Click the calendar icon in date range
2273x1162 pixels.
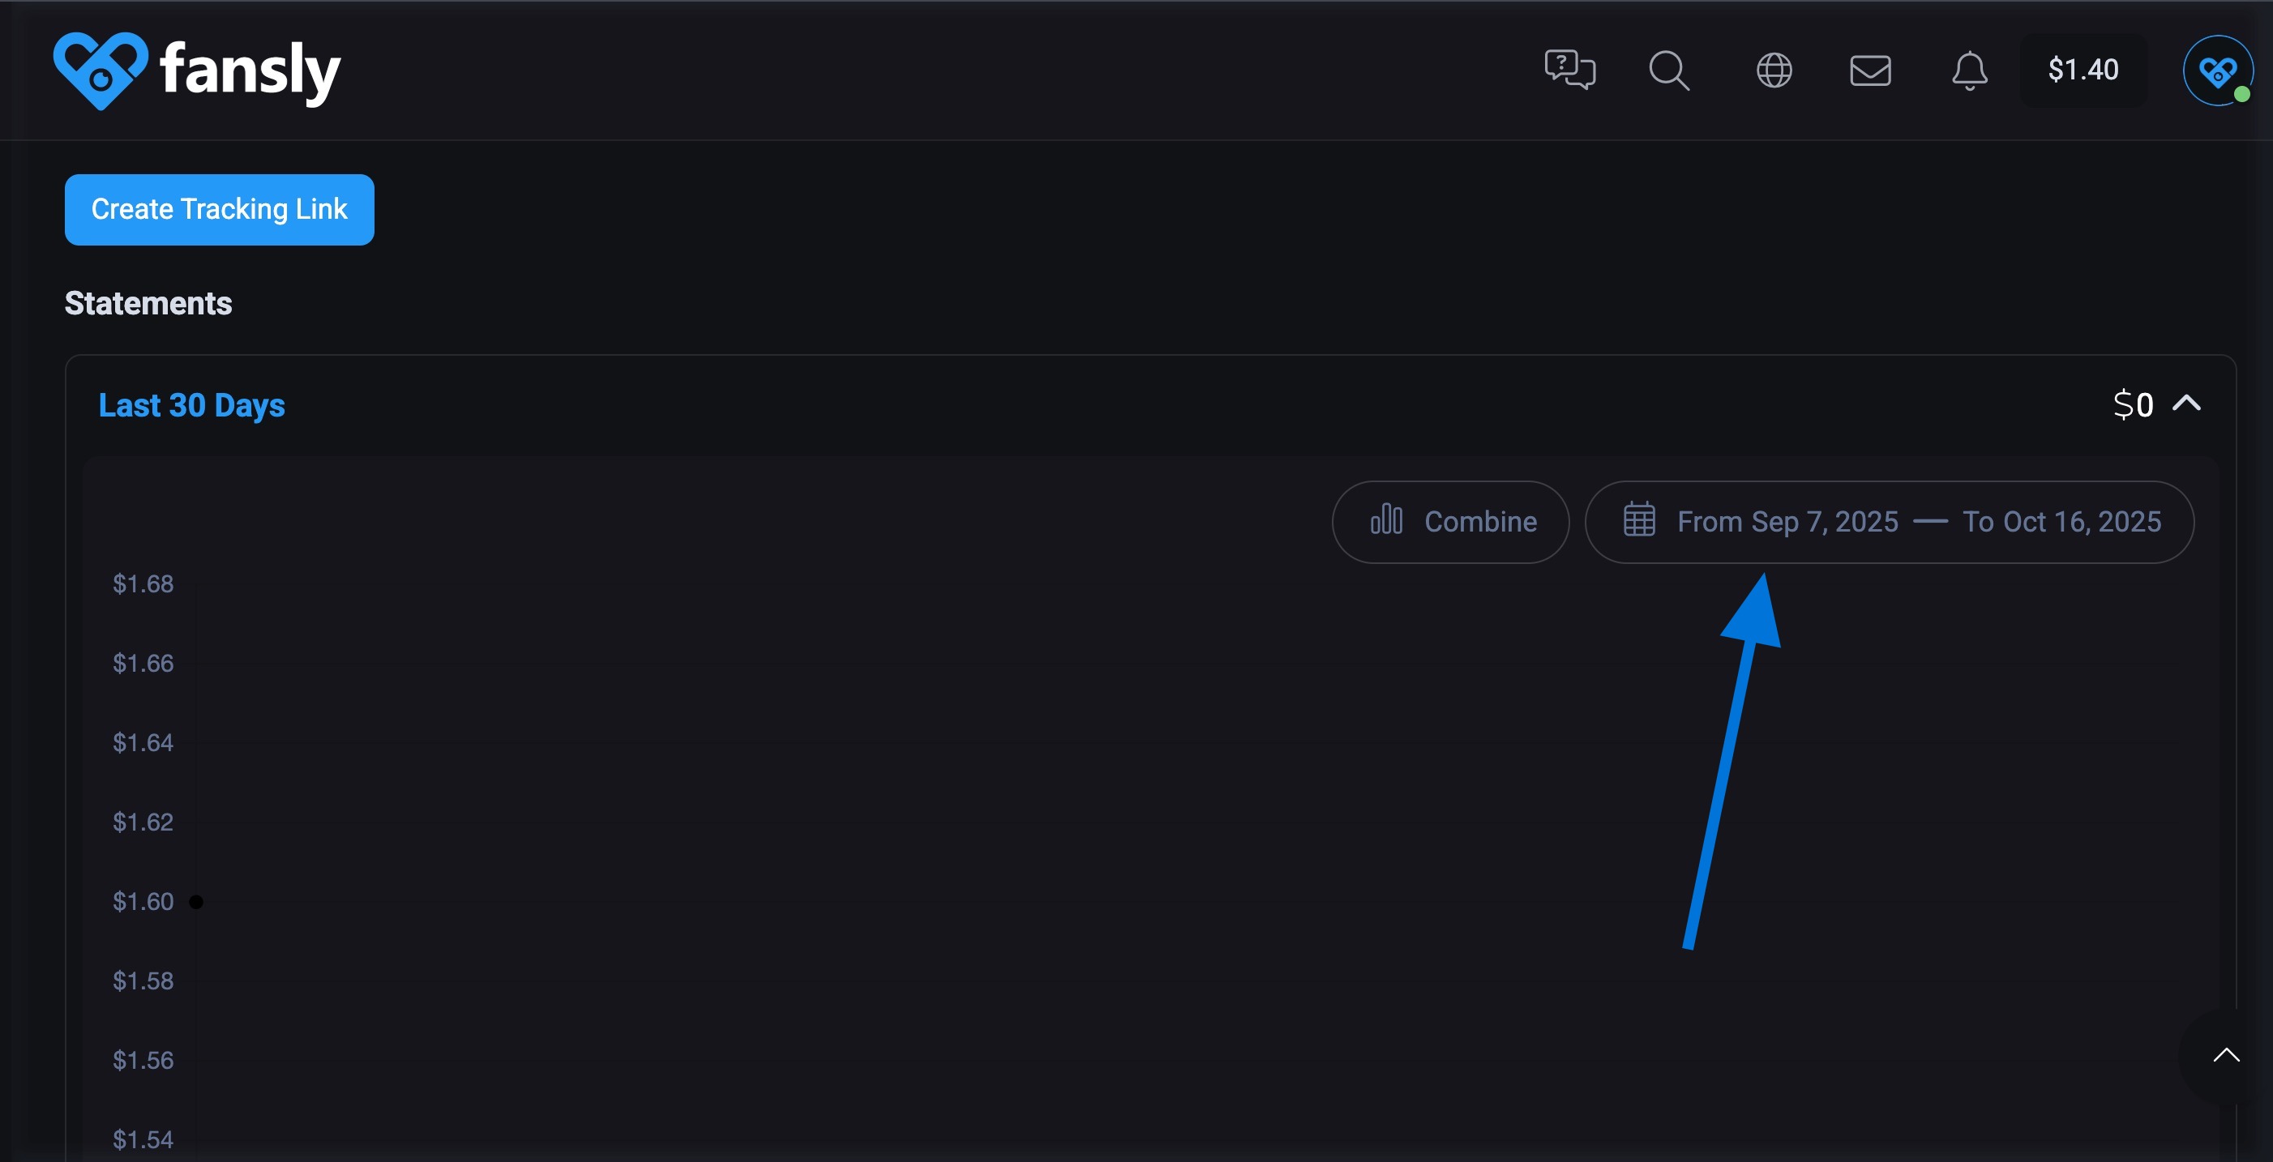[x=1638, y=519]
